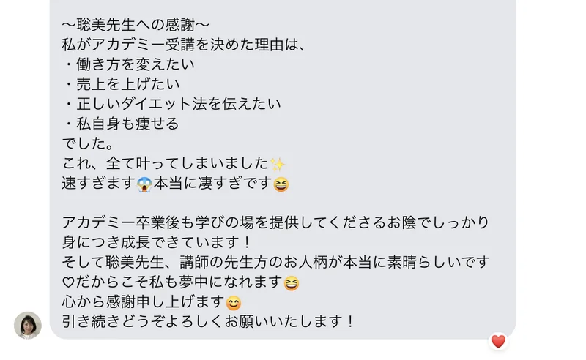This screenshot has width=586, height=360.
Task: Click the text 本当に凄すぎです
Action: coord(212,184)
